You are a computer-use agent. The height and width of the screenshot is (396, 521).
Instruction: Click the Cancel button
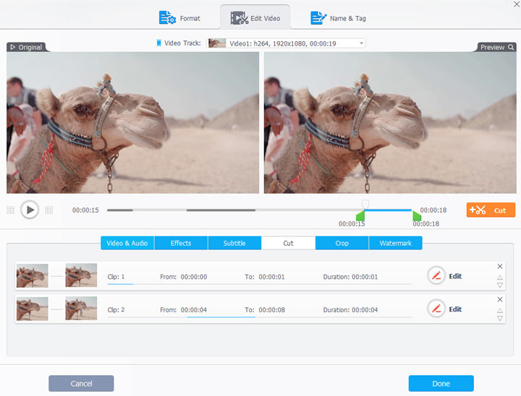81,384
